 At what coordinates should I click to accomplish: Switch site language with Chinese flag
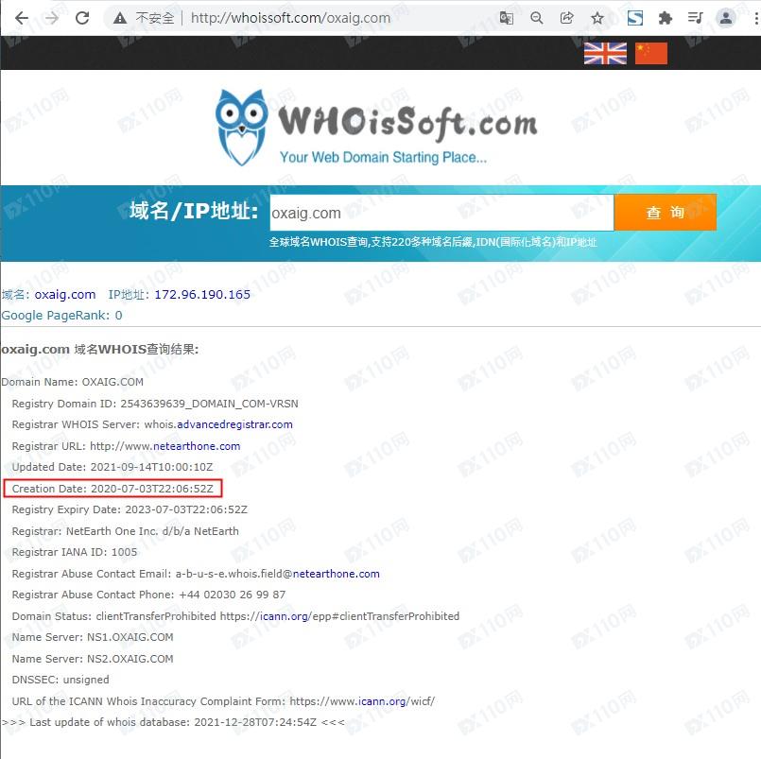point(650,53)
